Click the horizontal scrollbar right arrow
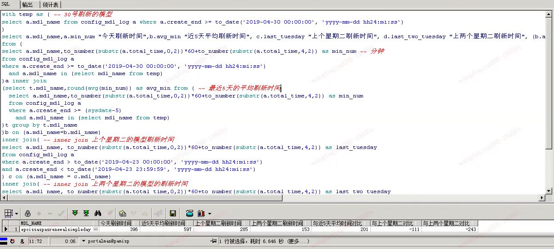Image resolution: width=554 pixels, height=249 pixels. point(543,198)
